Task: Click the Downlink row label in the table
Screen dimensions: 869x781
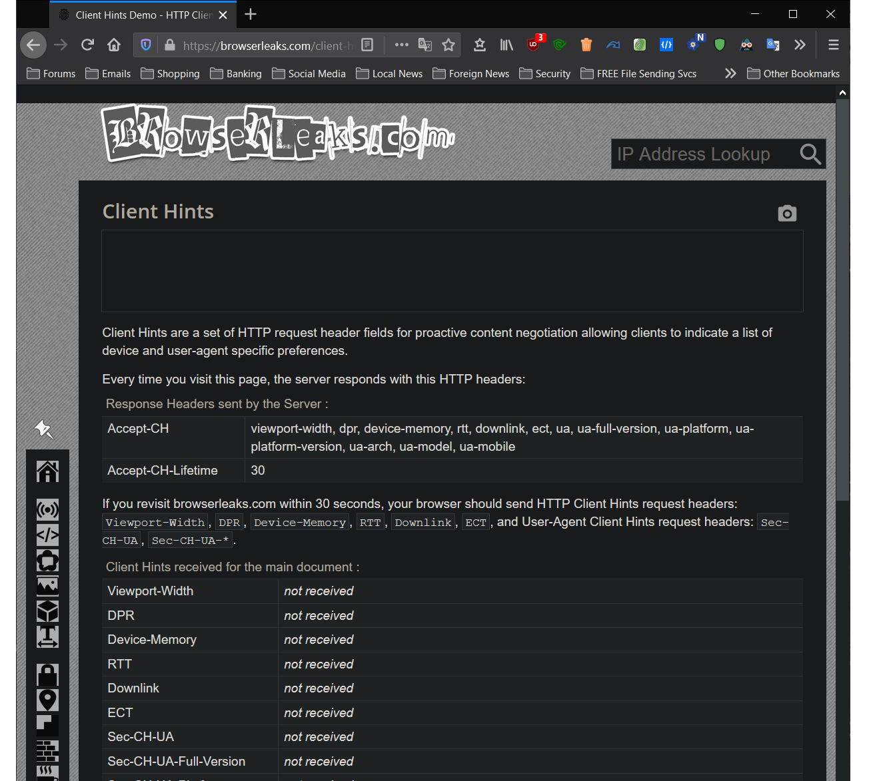Action: coord(133,688)
